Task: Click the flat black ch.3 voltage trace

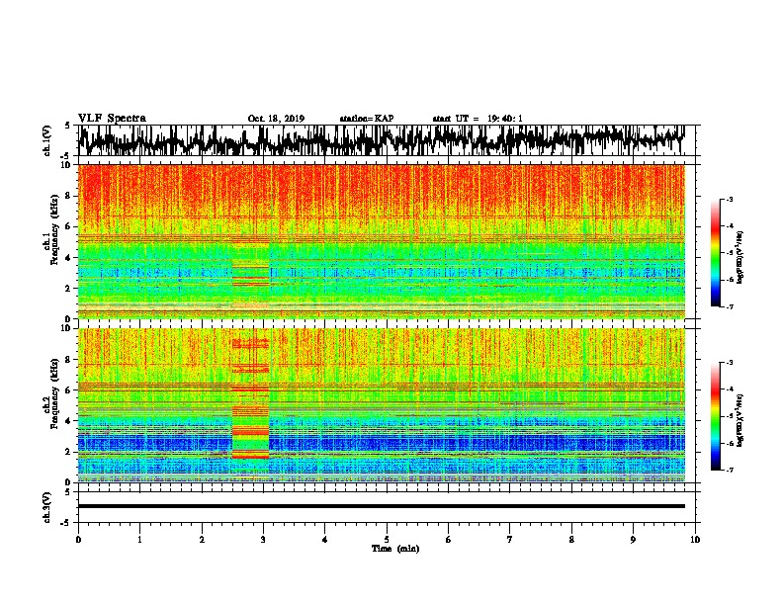Action: point(382,506)
